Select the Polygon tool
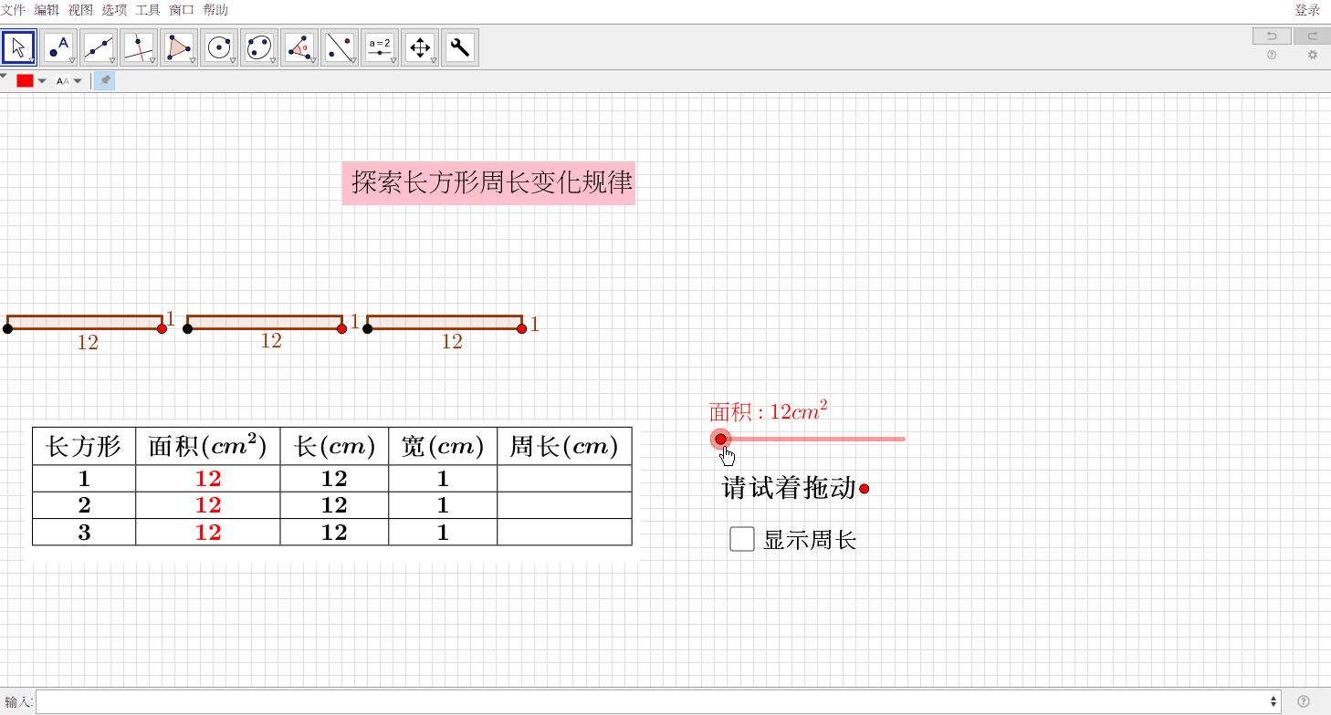The image size is (1331, 715). point(179,47)
